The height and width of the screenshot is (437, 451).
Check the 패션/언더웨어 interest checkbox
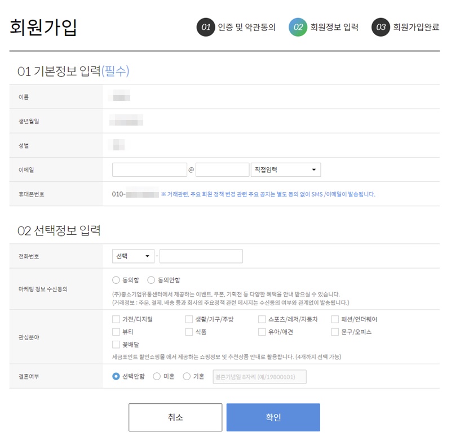335,319
